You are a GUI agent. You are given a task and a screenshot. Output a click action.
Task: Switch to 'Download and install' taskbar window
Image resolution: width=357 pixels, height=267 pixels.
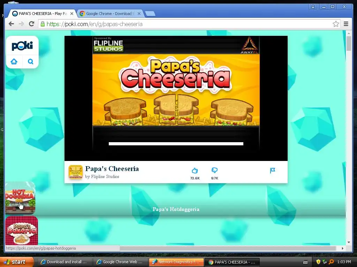click(64, 262)
